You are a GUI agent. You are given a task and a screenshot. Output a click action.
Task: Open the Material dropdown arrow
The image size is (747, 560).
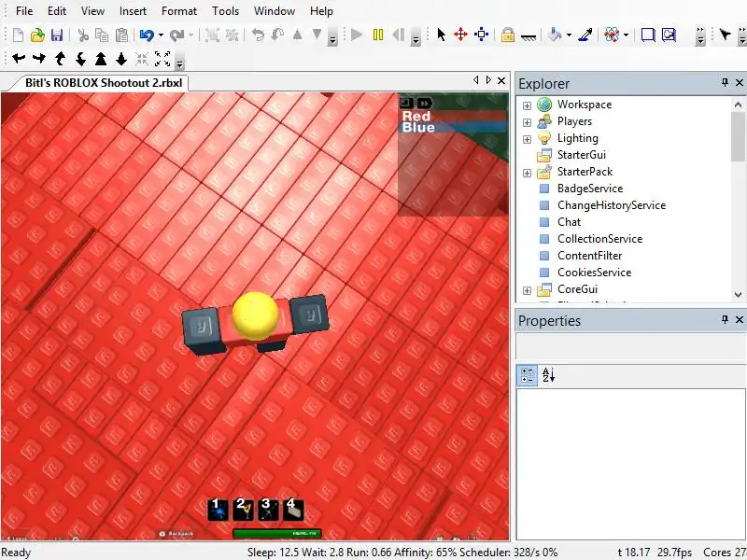(626, 35)
